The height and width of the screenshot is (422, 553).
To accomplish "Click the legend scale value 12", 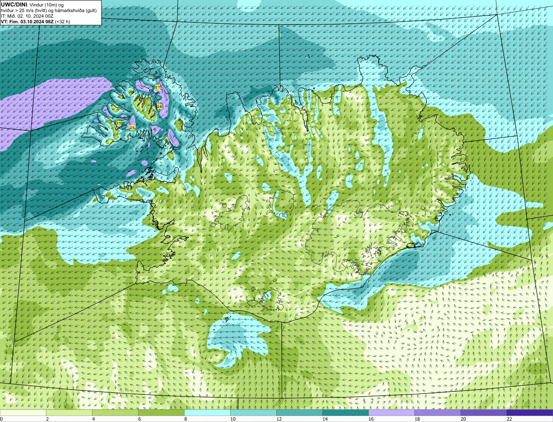I will tap(279, 419).
